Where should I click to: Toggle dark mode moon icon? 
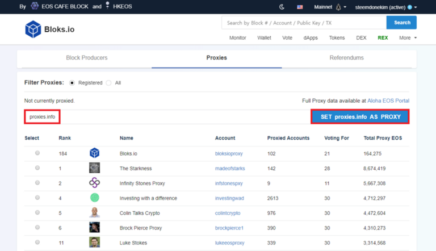(x=282, y=7)
